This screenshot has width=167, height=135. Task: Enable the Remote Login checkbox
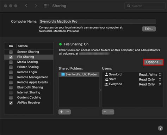pyautogui.click(x=11, y=72)
